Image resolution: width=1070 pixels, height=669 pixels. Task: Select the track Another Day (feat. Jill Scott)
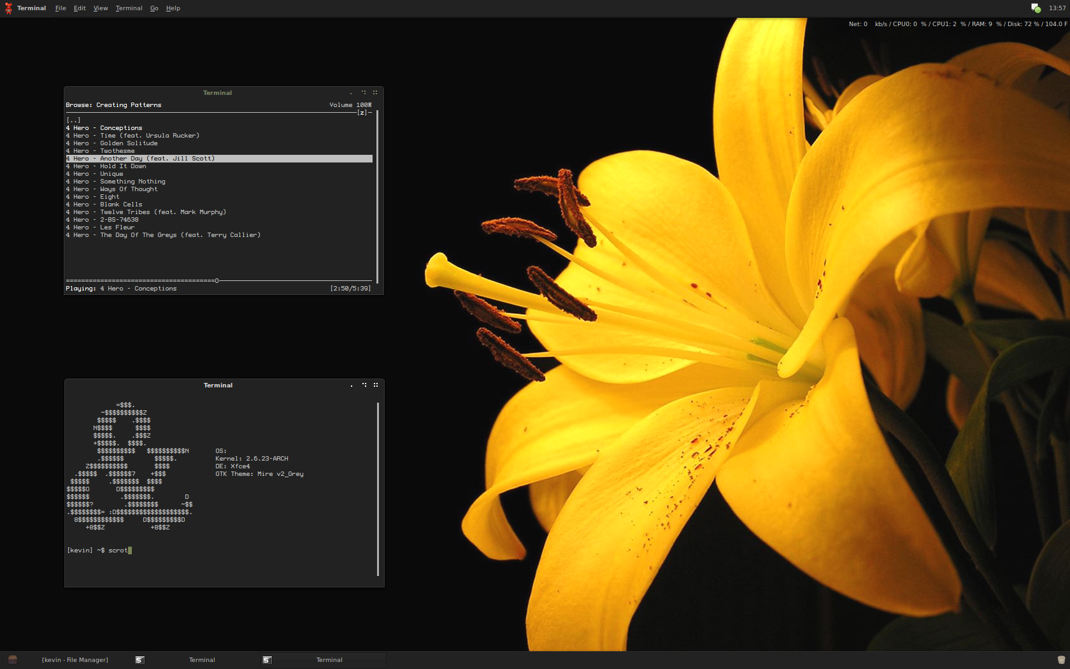(157, 159)
